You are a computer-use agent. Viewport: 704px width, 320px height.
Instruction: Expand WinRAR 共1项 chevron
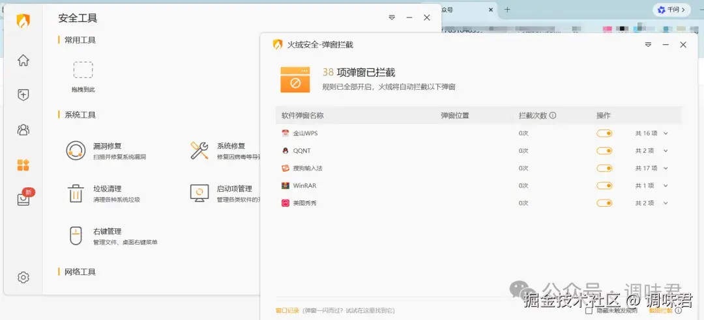(666, 185)
